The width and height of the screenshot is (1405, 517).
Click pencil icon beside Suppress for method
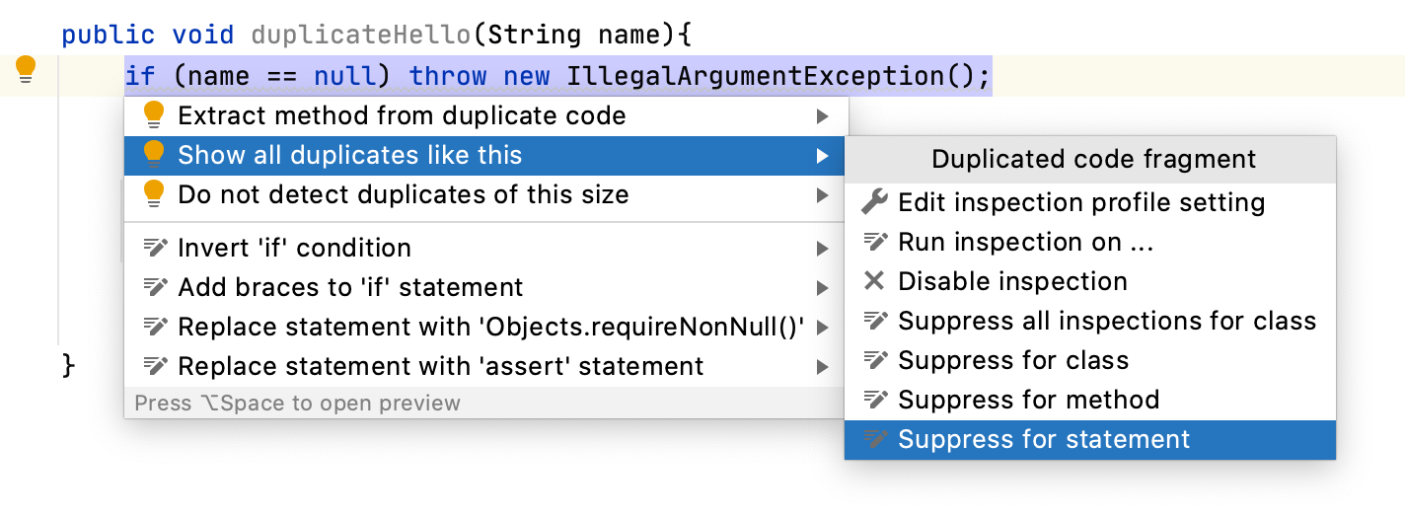(874, 400)
